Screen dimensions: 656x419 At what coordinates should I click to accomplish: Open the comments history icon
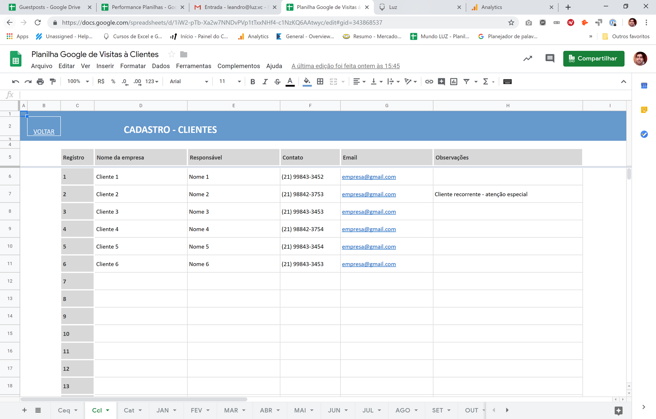coord(550,58)
